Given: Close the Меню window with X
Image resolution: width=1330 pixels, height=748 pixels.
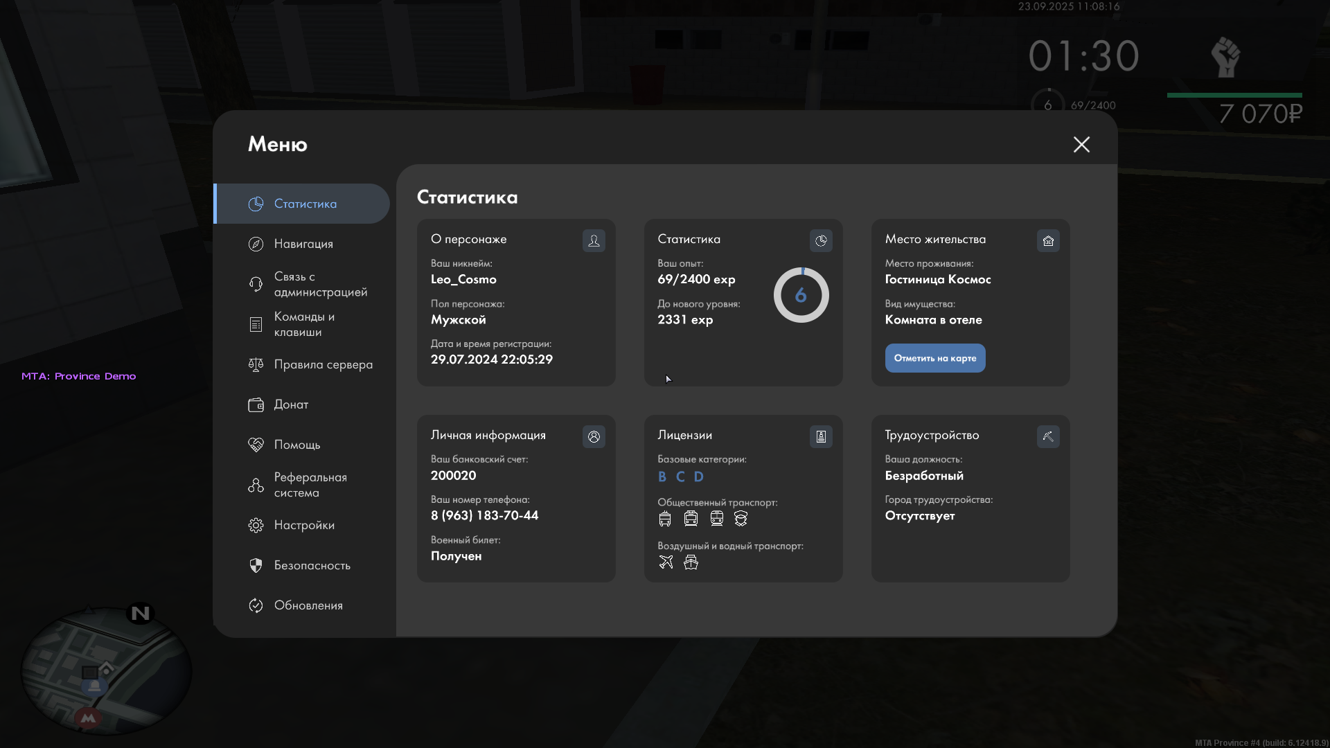Looking at the screenshot, I should click(x=1081, y=144).
